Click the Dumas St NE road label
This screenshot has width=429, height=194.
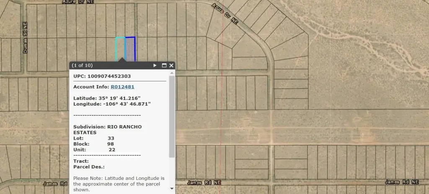(25, 41)
